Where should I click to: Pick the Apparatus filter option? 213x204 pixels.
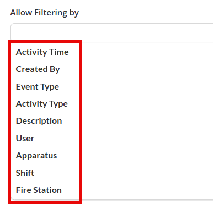[x=36, y=156]
